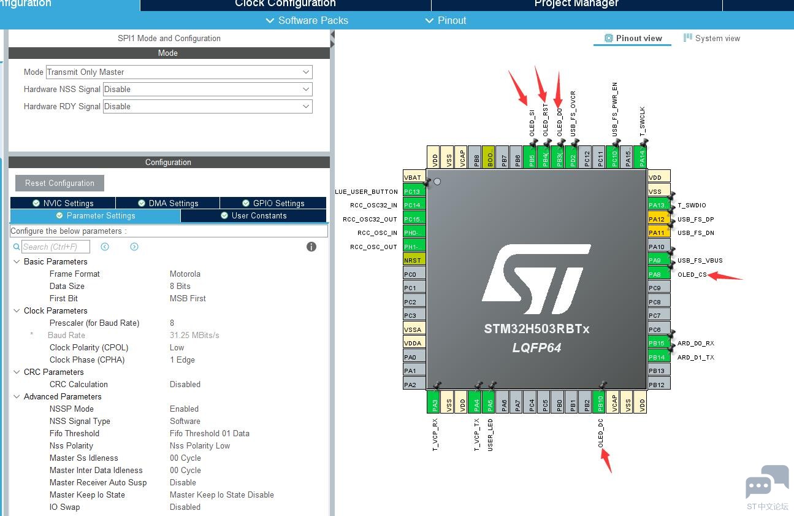Collapse the Clock Parameters group
The image size is (794, 516).
(16, 310)
